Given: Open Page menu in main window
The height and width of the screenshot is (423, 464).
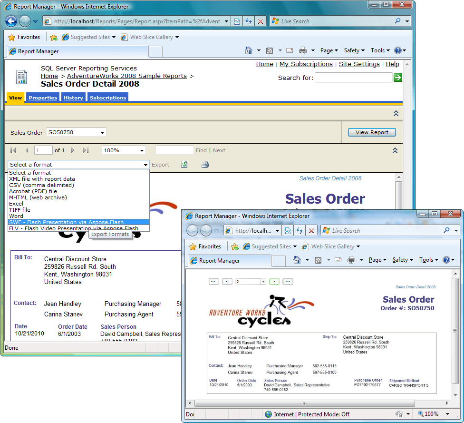Looking at the screenshot, I should coord(329,50).
